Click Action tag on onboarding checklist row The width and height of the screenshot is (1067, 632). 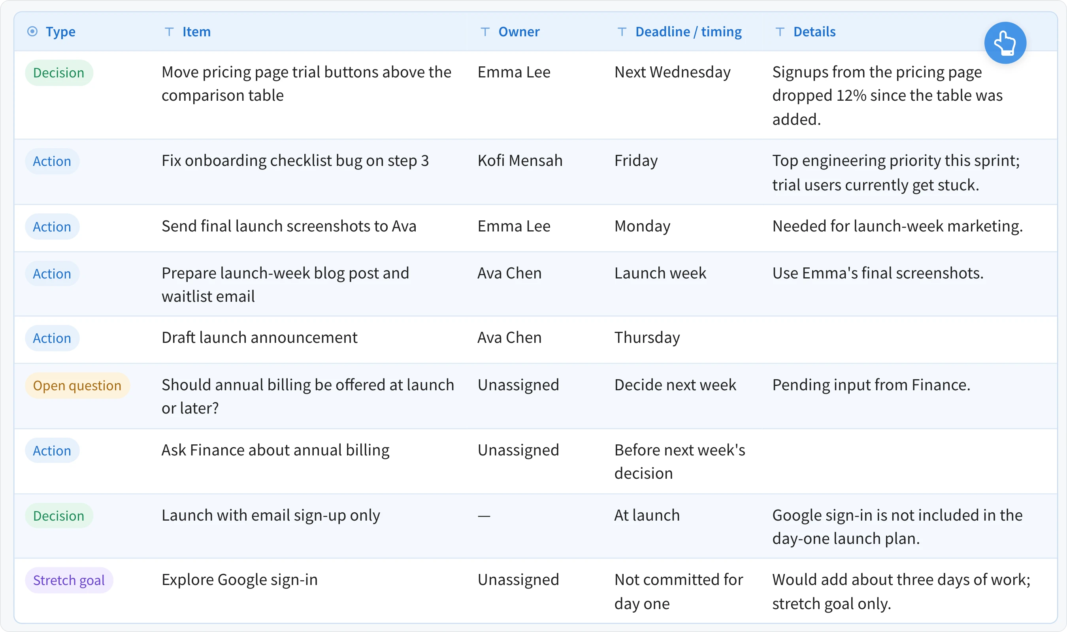tap(52, 162)
